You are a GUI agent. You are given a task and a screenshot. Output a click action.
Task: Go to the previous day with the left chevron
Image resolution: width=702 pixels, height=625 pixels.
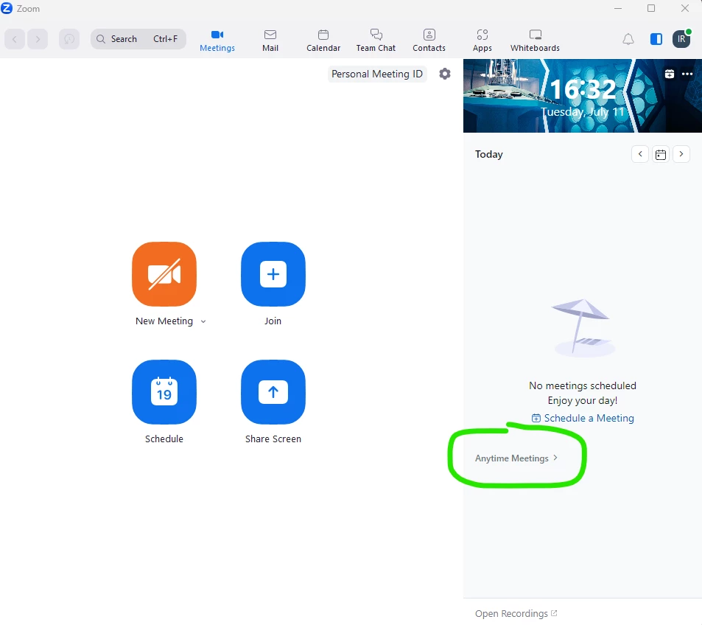click(x=640, y=154)
